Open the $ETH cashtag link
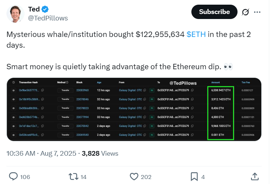The width and height of the screenshot is (275, 184). point(196,34)
